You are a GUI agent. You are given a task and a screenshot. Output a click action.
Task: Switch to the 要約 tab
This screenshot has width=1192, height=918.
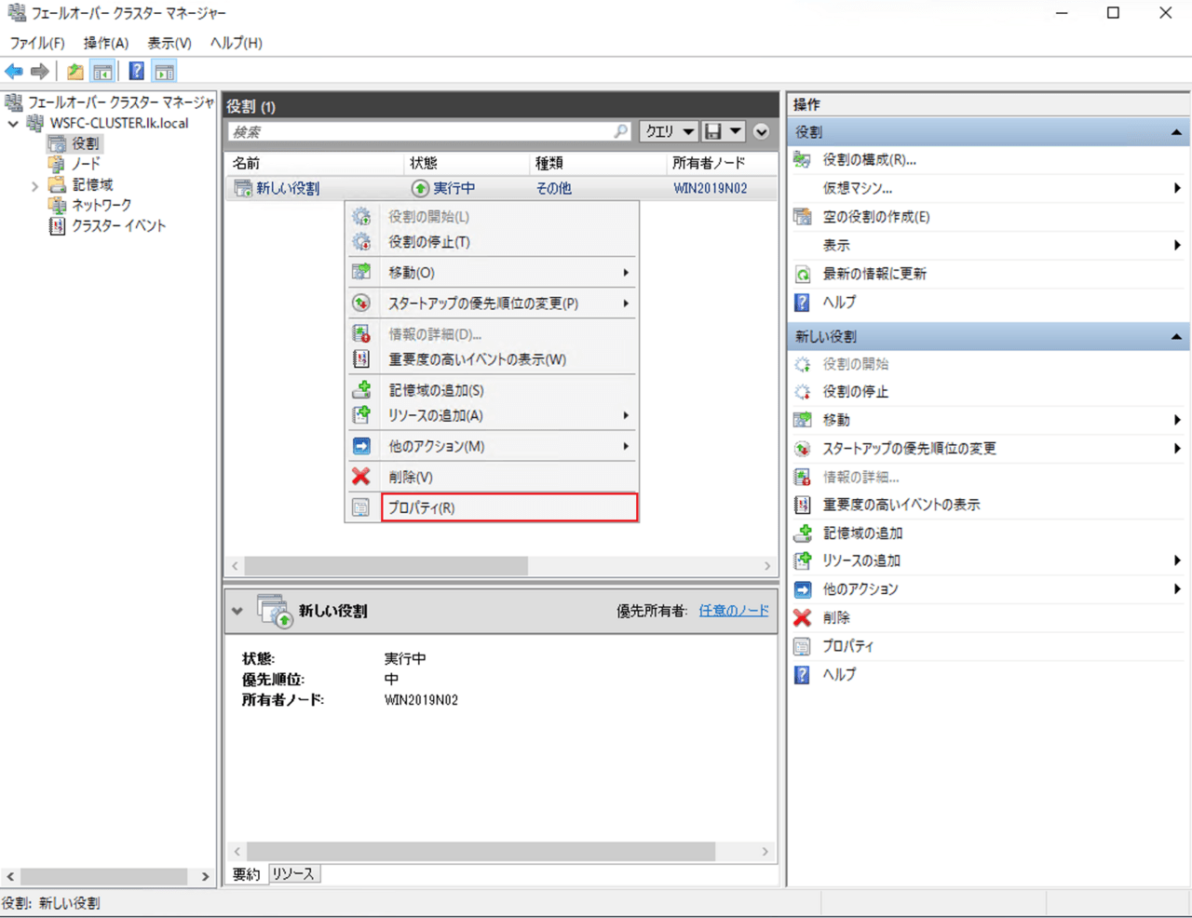point(247,874)
